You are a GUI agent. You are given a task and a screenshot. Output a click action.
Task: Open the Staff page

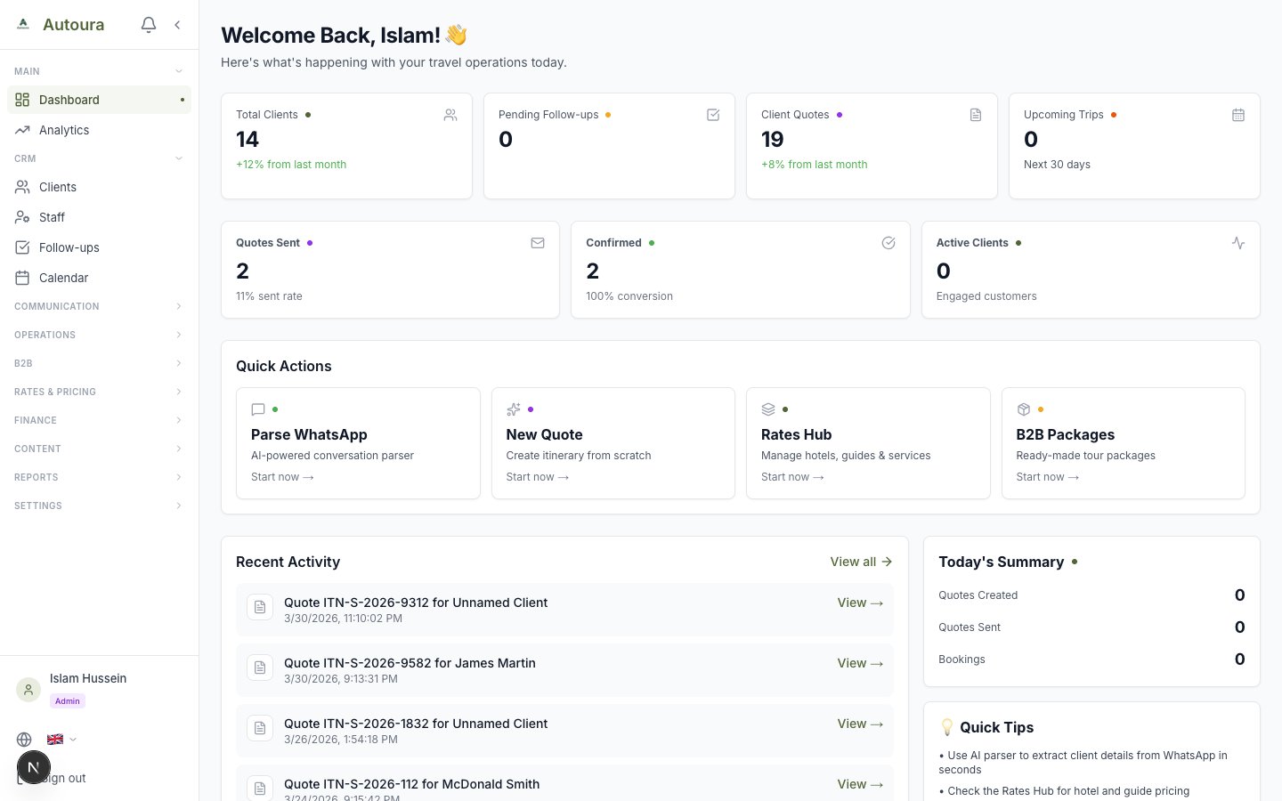[99, 217]
